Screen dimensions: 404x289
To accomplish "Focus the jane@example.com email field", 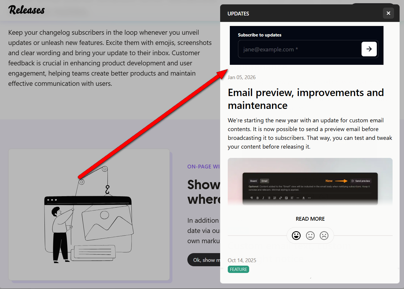I will click(x=299, y=49).
